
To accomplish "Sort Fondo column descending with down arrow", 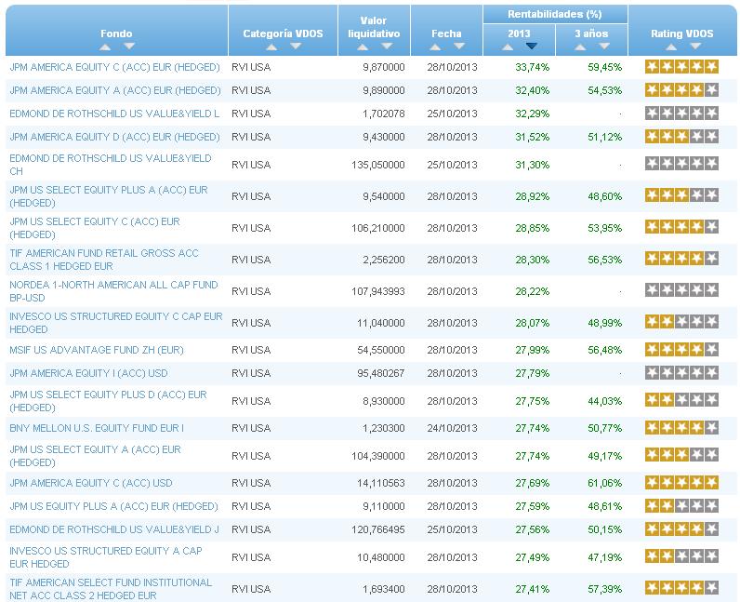I will [128, 46].
